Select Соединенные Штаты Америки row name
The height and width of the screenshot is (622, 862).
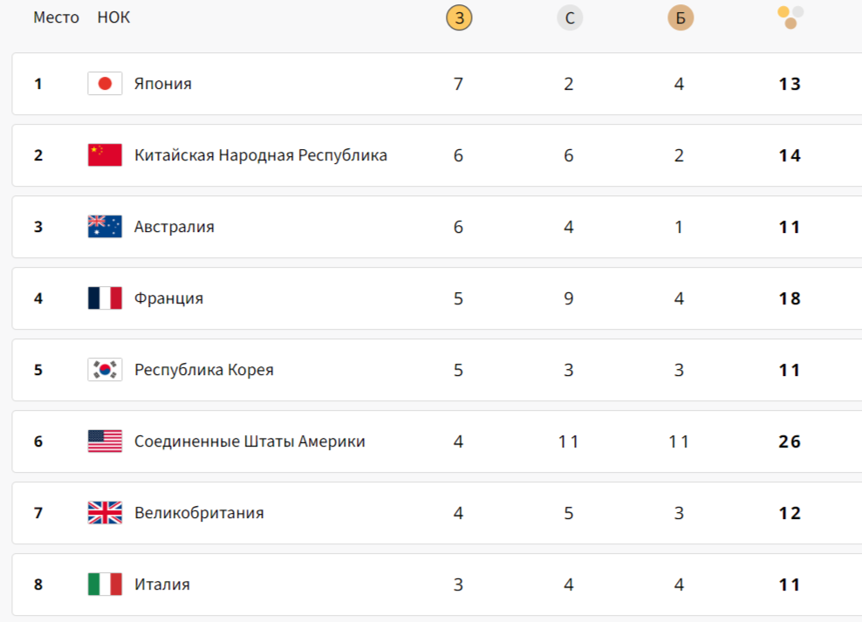point(250,441)
